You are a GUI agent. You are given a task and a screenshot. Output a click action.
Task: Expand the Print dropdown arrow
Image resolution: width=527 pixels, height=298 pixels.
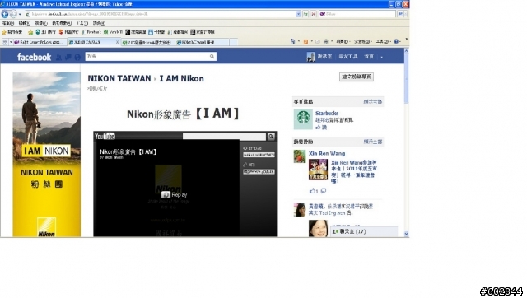332,42
